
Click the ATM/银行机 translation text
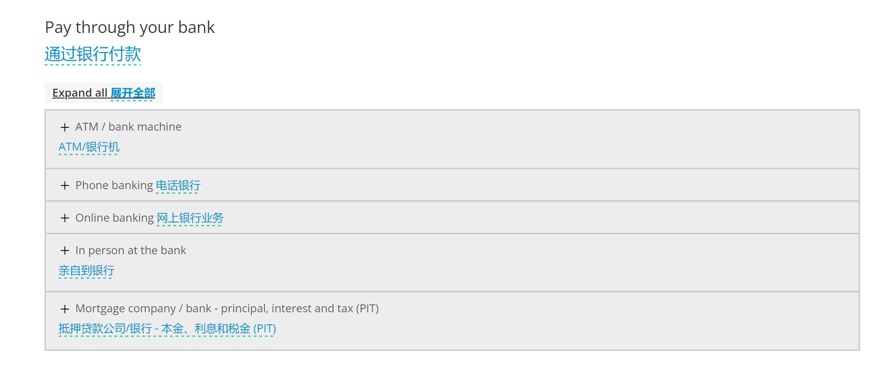pos(89,147)
